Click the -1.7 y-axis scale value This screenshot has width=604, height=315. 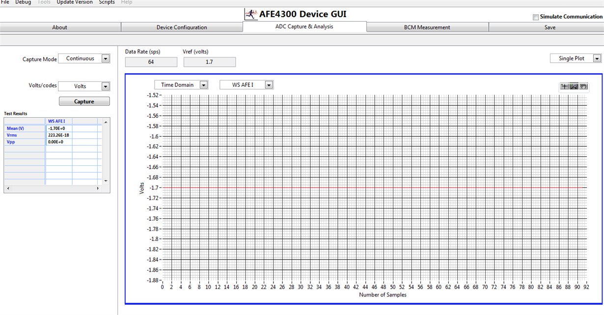click(154, 187)
